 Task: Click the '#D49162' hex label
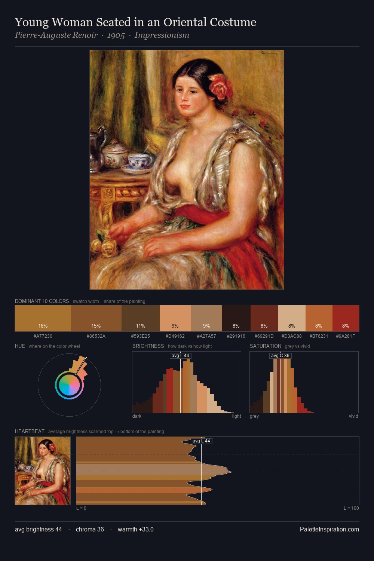point(175,336)
